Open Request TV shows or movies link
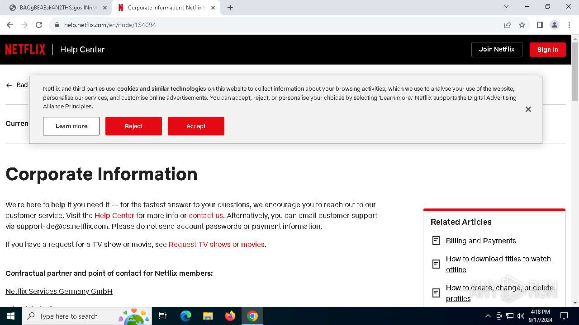Screen dimensions: 579x325 216,244
